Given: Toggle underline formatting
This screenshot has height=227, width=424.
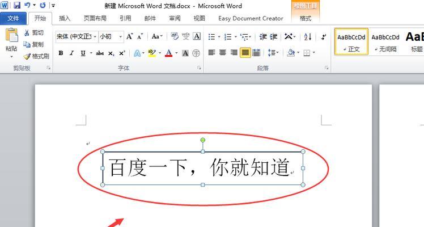Looking at the screenshot, I should tap(83, 53).
